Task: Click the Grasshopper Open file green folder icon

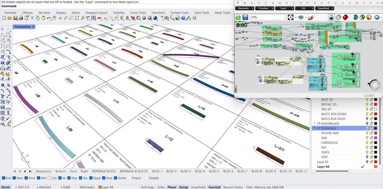Action: (x=238, y=17)
